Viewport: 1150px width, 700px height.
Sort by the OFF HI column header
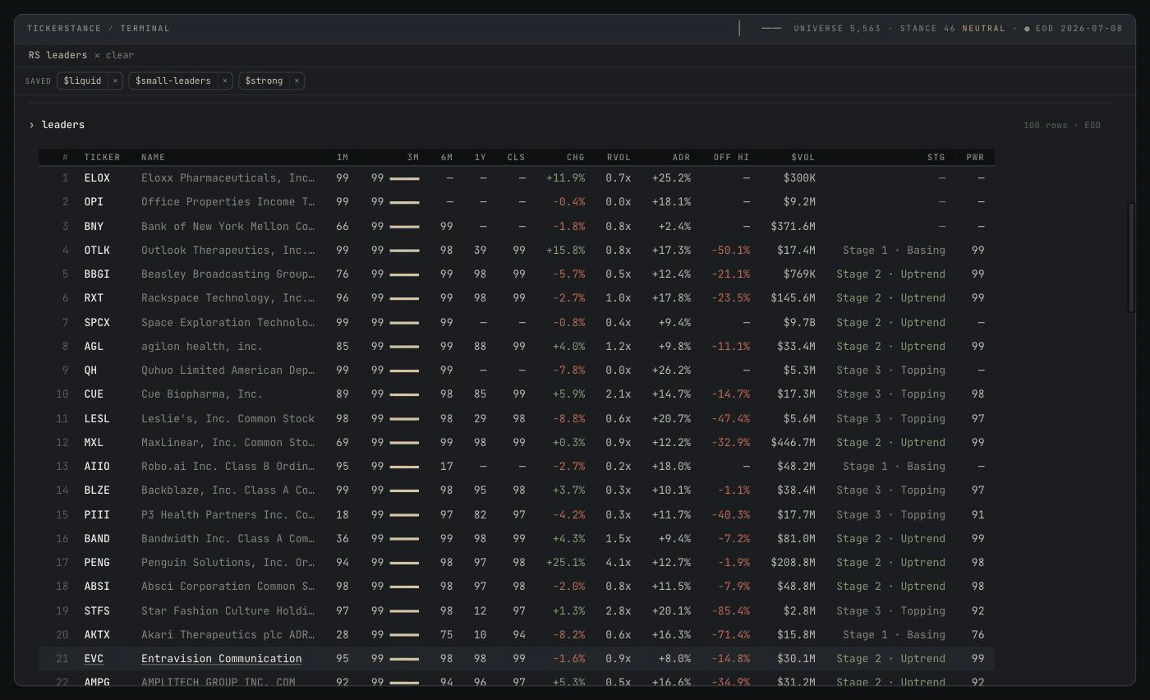coord(731,157)
